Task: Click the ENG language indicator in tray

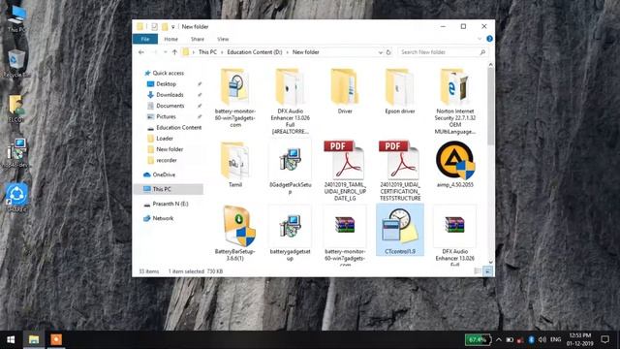Action: click(555, 339)
